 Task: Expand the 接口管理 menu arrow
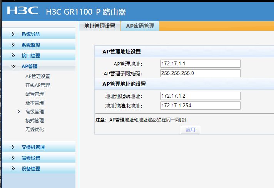coord(13,55)
